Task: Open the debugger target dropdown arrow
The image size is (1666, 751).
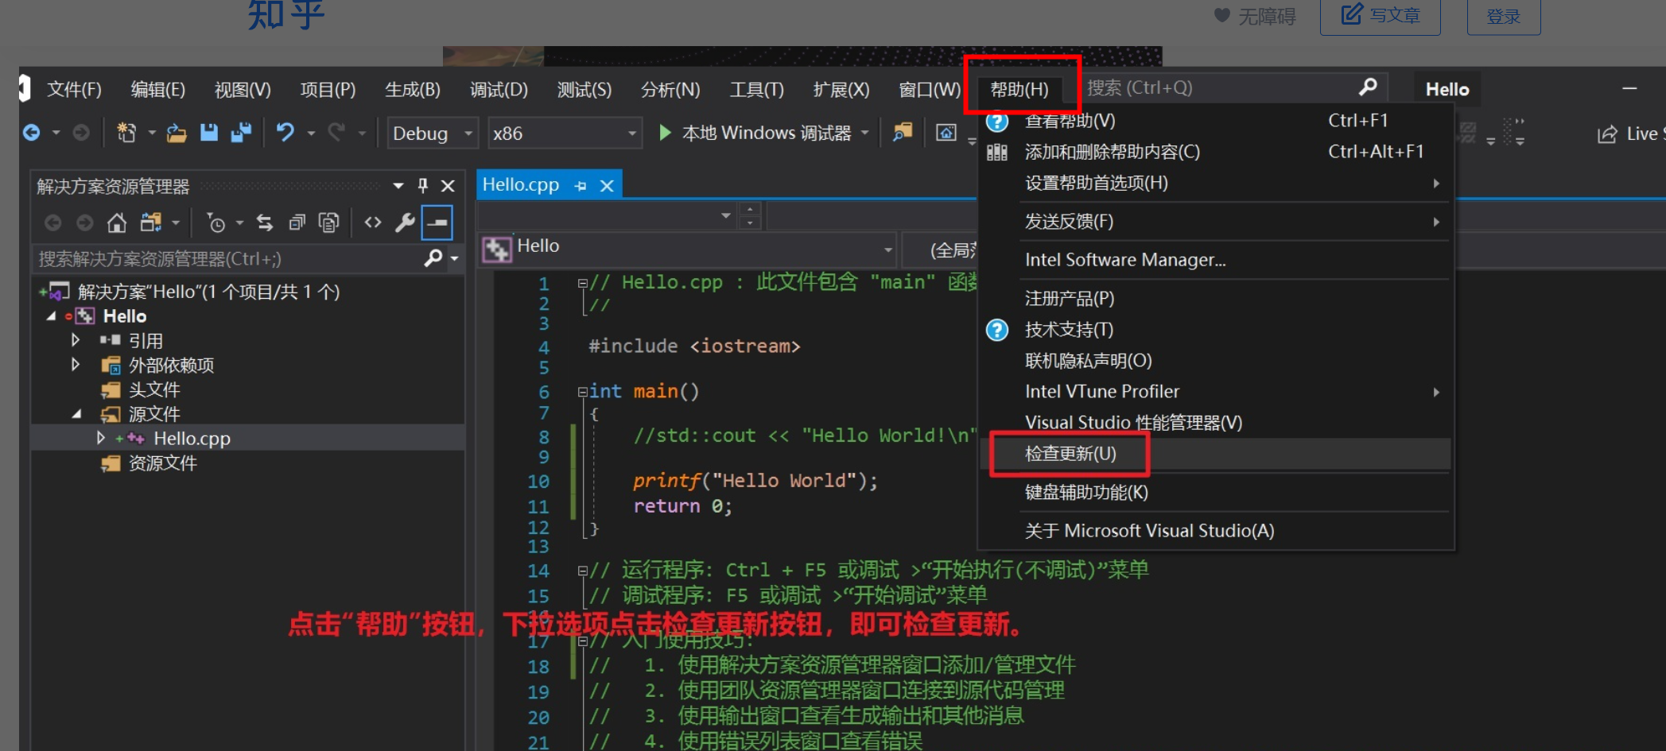Action: point(865,133)
